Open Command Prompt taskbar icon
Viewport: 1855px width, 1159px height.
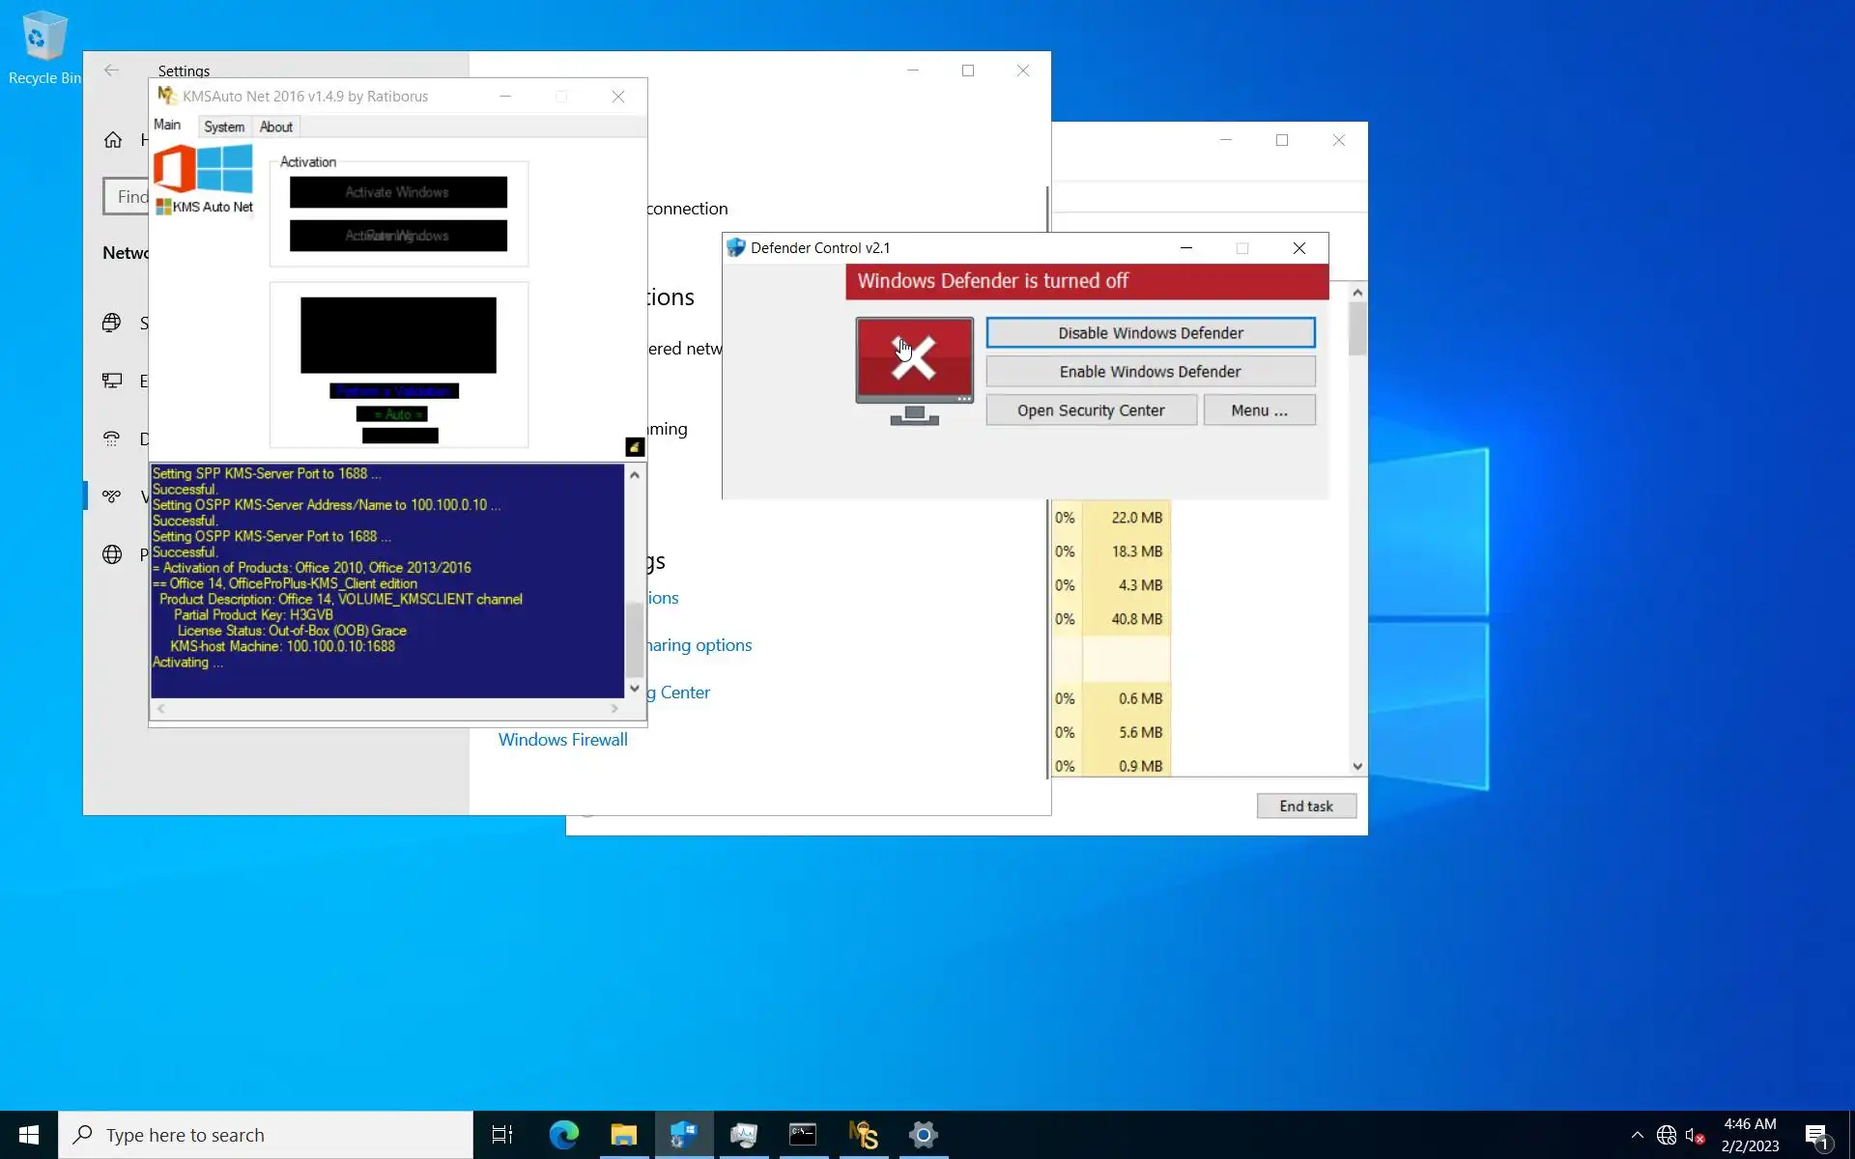(803, 1135)
